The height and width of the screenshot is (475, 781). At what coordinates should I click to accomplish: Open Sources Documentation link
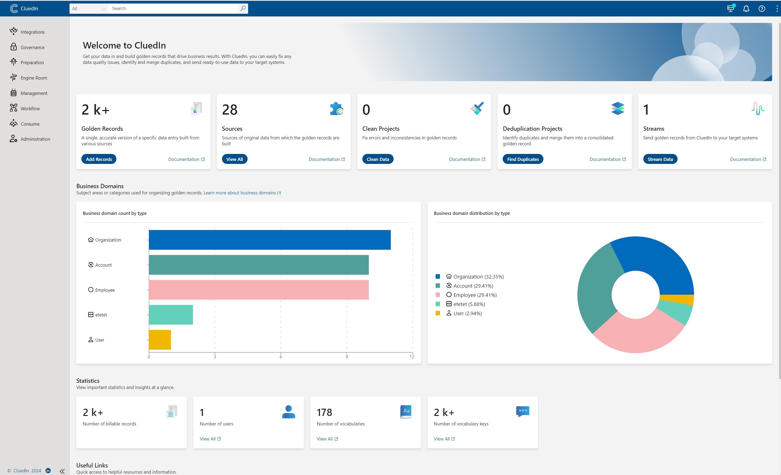click(x=327, y=159)
